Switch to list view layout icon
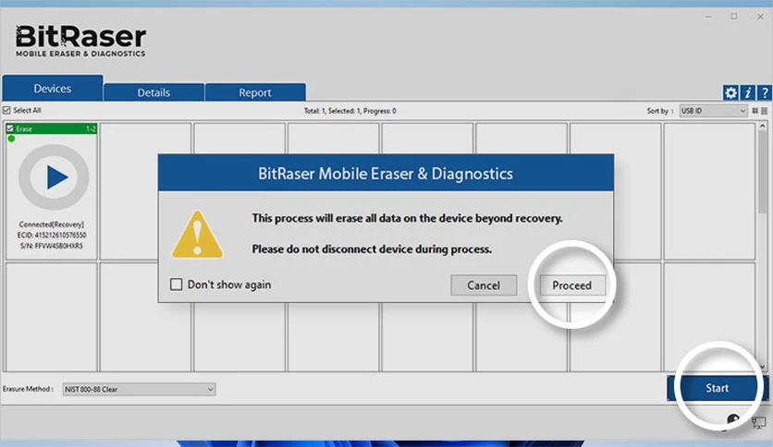This screenshot has height=447, width=773. (x=764, y=111)
